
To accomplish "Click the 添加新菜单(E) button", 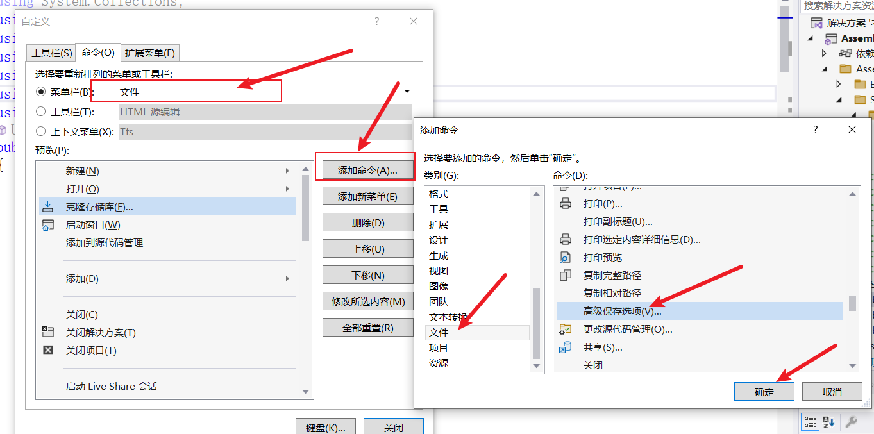I will 367,197.
